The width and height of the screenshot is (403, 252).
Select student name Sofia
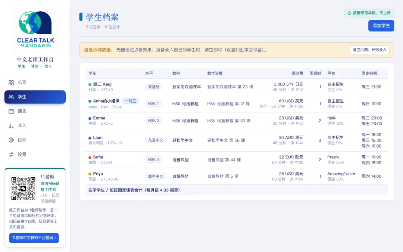[98, 157]
